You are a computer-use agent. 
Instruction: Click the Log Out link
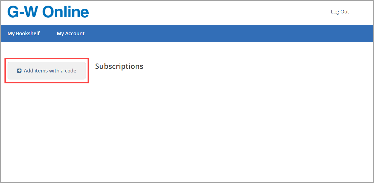pyautogui.click(x=340, y=12)
